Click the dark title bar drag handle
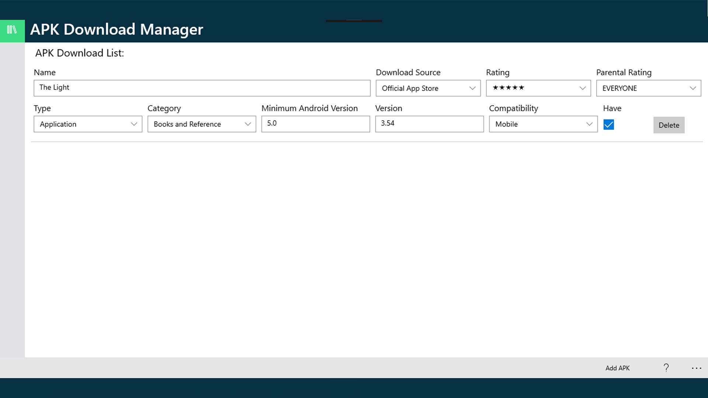 point(354,21)
